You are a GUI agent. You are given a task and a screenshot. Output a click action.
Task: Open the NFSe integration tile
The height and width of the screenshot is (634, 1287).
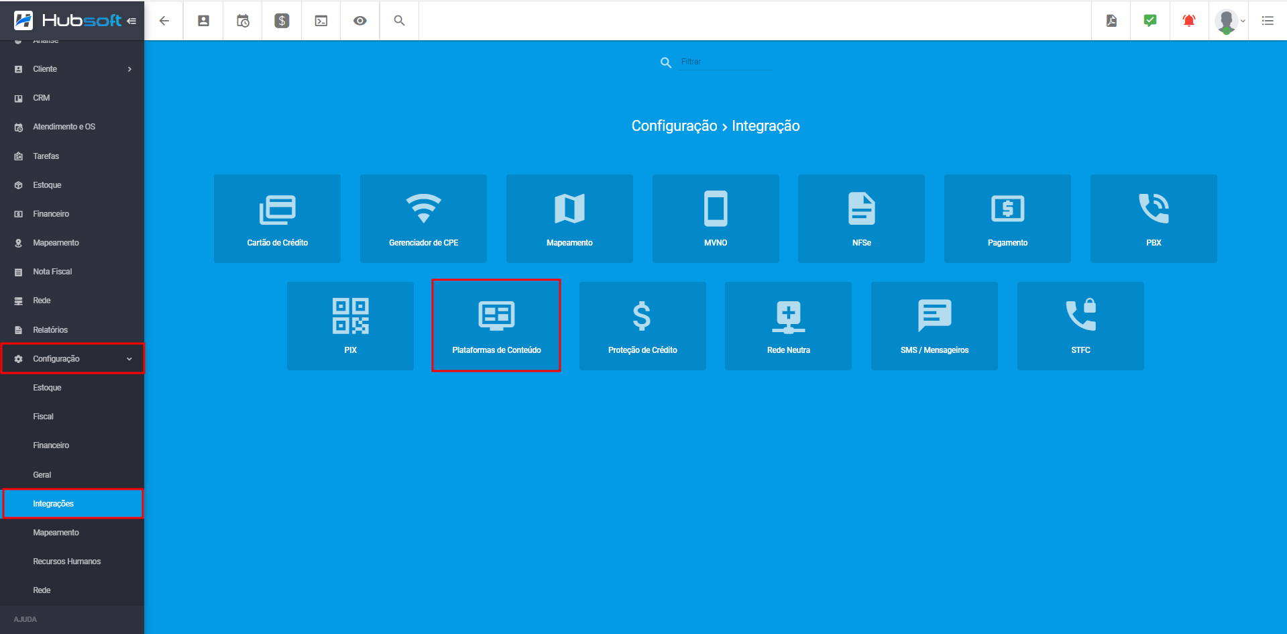coord(861,219)
